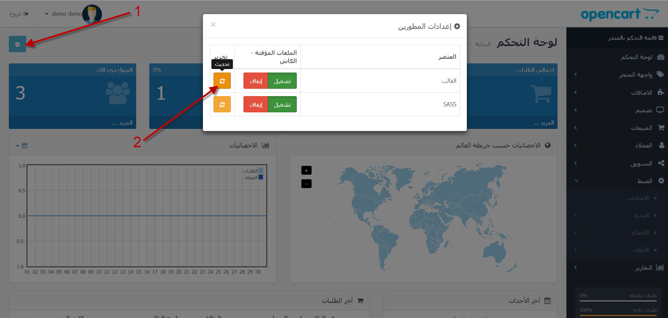Click the bar chart icon beside الاحصائيات
Image resolution: width=668 pixels, height=318 pixels.
(266, 145)
